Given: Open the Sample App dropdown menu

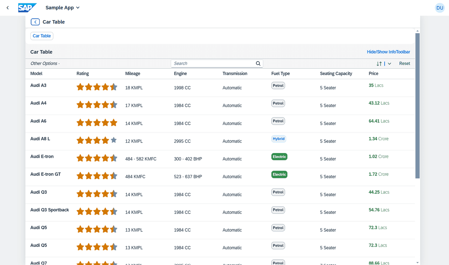Looking at the screenshot, I should coord(62,8).
